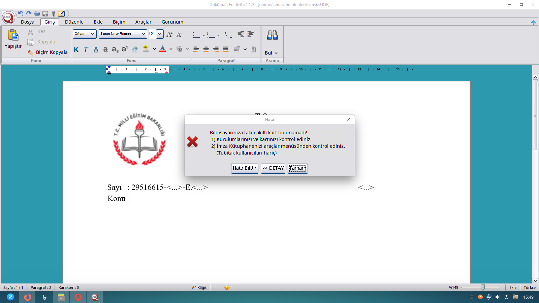Click the Yapıştır paste icon
The image size is (539, 303).
pyautogui.click(x=13, y=35)
